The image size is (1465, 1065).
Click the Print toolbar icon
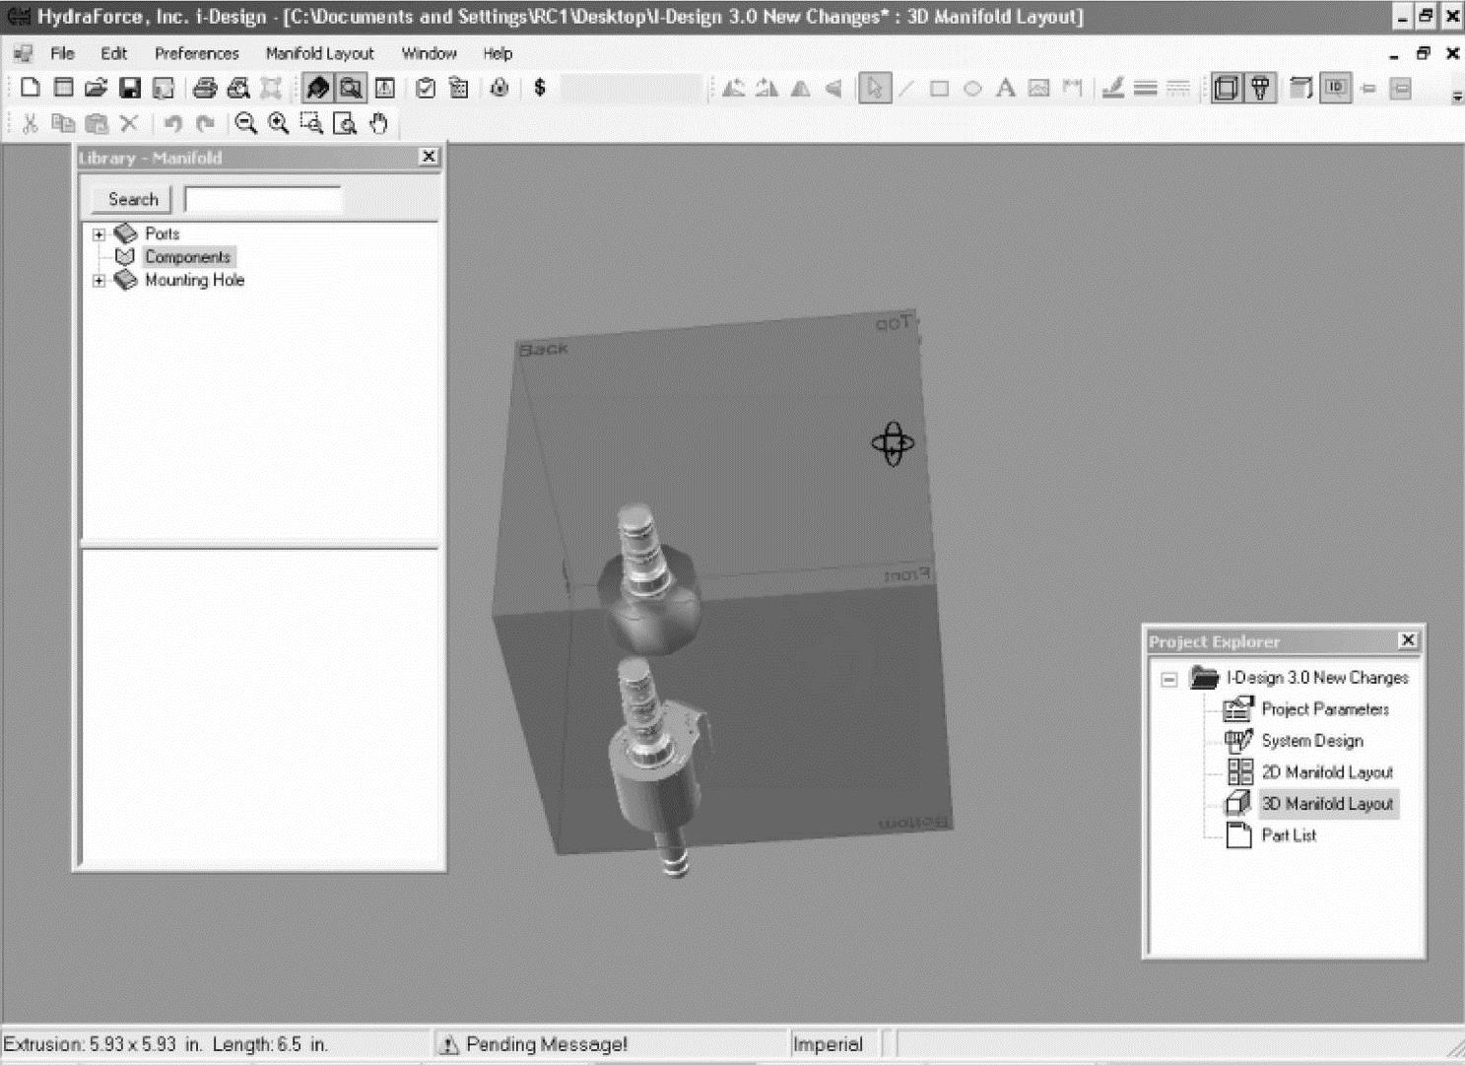point(205,88)
